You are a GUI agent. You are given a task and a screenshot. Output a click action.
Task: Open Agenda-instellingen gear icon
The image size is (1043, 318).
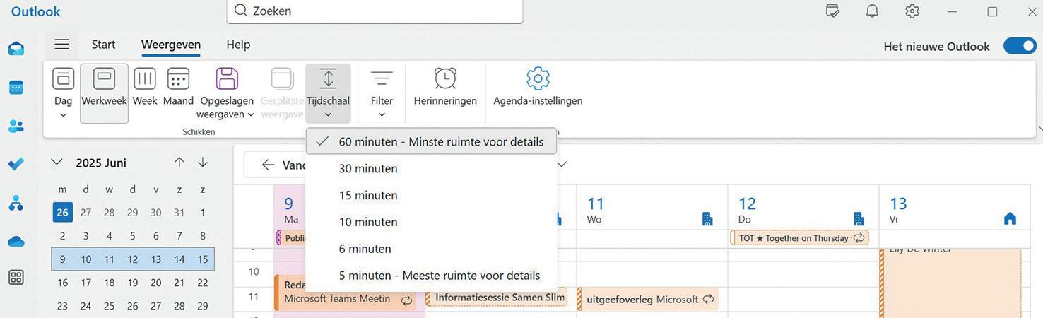click(538, 87)
